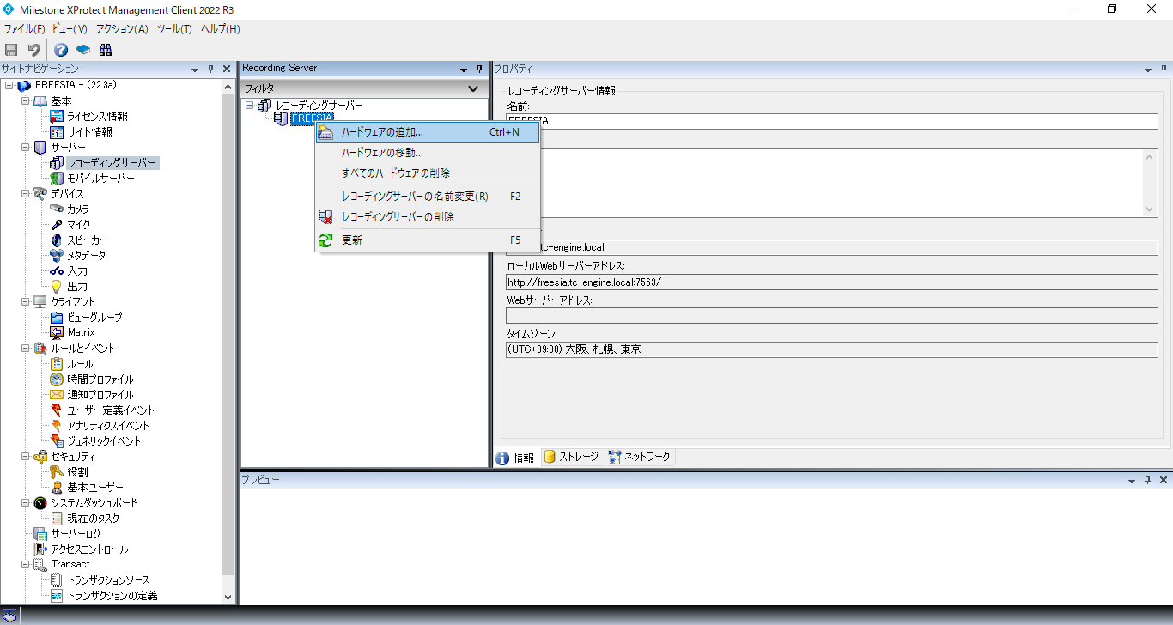Select カメラ device icon
Viewport: 1173px width, 625px height.
(x=57, y=209)
